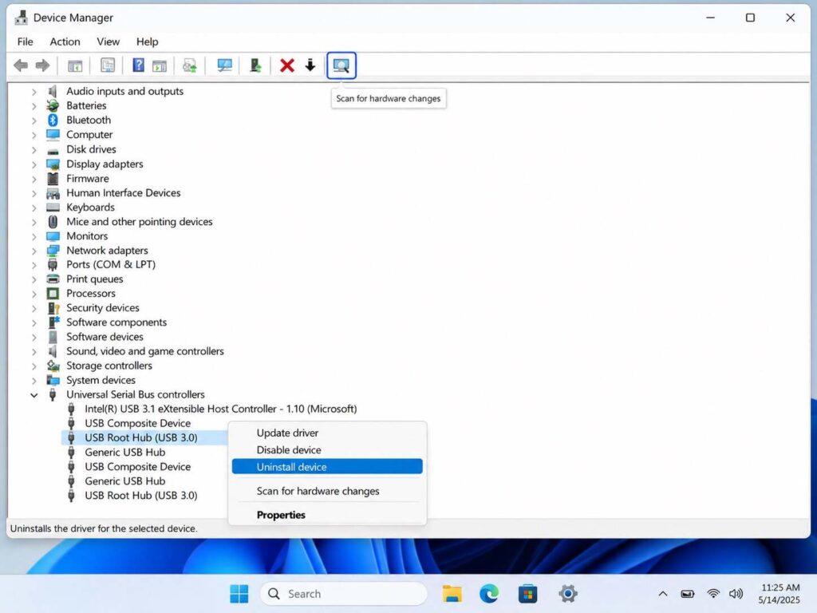817x613 pixels.
Task: Click the volume icon in system tray
Action: click(x=736, y=594)
